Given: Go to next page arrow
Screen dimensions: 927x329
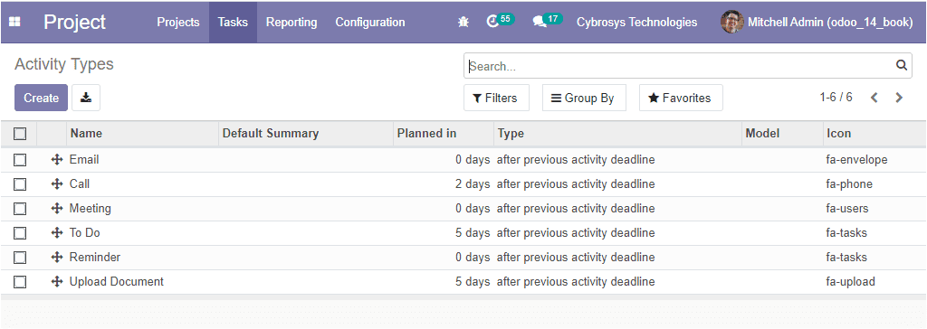Looking at the screenshot, I should coord(899,98).
